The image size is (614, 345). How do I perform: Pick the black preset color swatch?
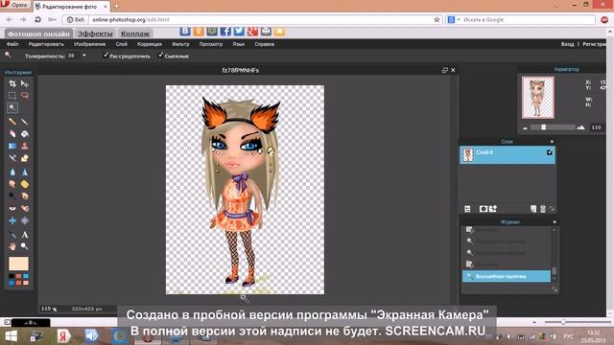coord(11,276)
